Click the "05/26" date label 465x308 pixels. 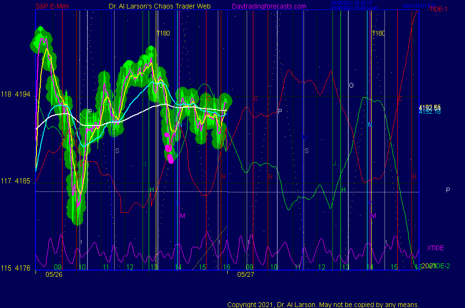point(54,274)
